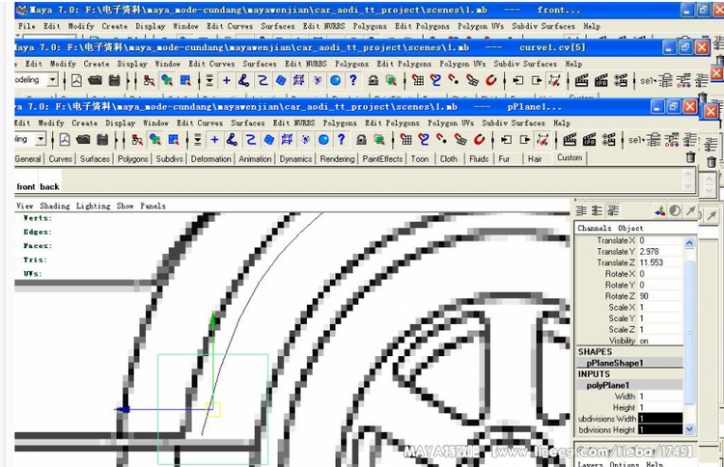Select by component type icon in pPlane1 window
724x467 pixels.
coord(174,139)
